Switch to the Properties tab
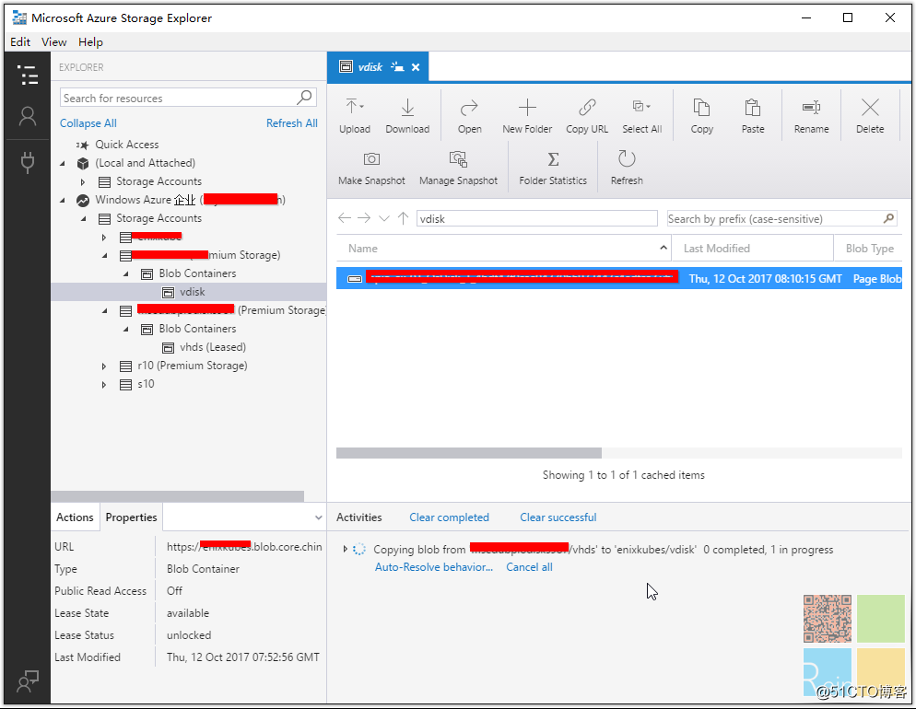Screen dimensions: 916x709 point(131,517)
